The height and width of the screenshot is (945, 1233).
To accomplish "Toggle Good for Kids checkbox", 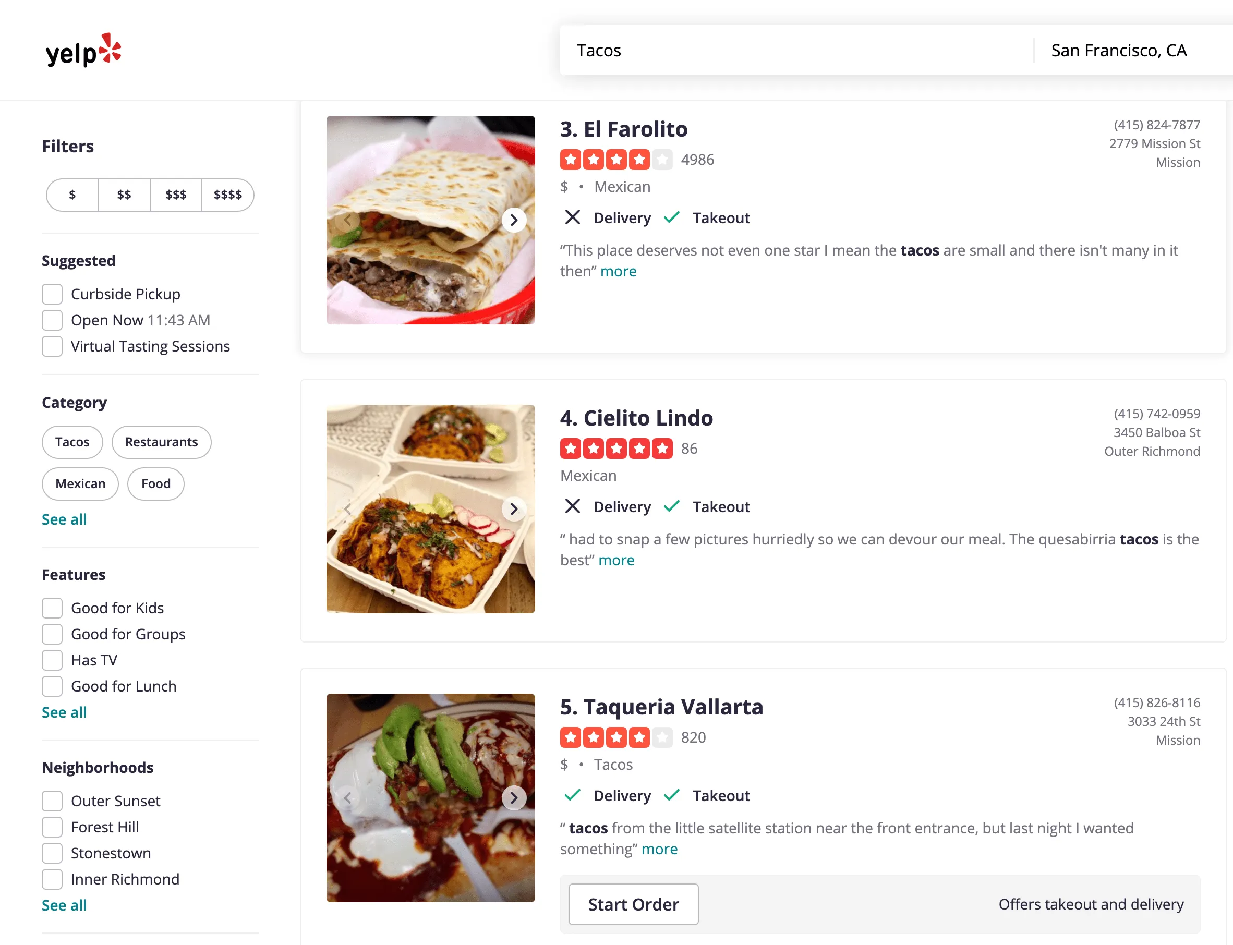I will pos(52,608).
